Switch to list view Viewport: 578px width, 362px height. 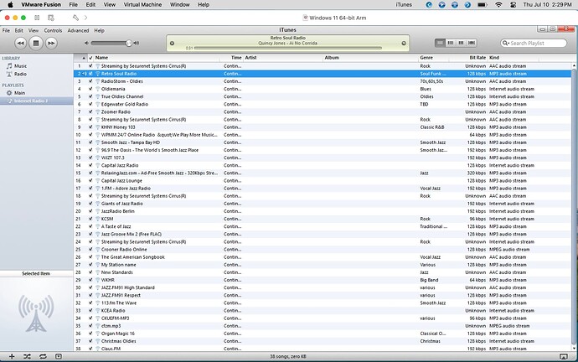(440, 43)
